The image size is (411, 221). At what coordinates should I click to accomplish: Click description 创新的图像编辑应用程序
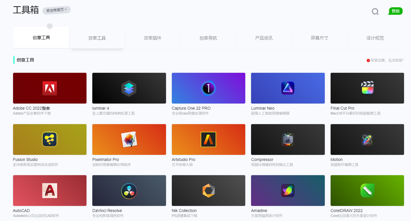pos(111,165)
